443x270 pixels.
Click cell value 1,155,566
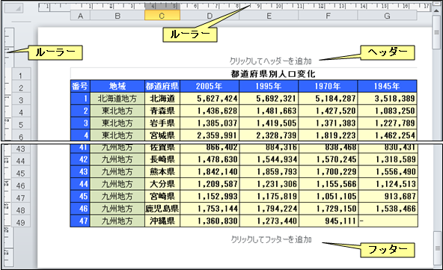328,184
